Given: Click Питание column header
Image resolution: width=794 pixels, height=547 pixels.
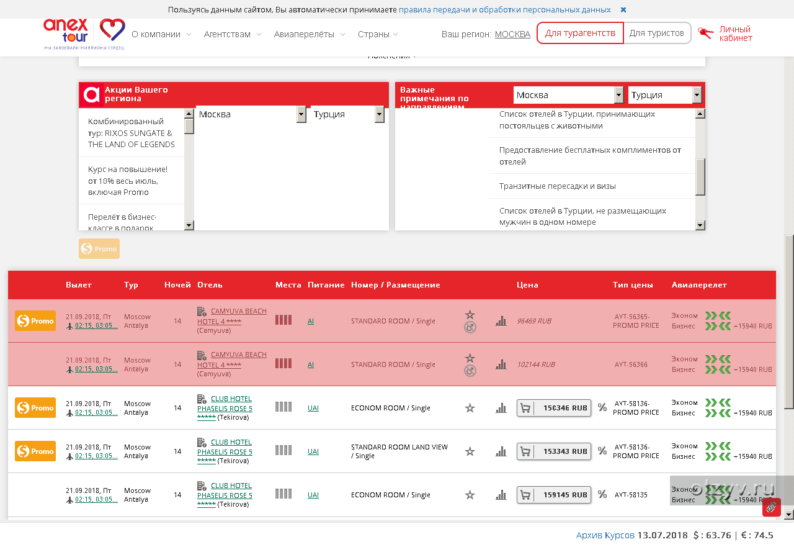Looking at the screenshot, I should (x=326, y=285).
